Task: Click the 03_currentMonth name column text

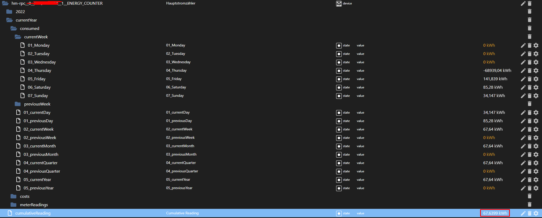Action: 180,146
